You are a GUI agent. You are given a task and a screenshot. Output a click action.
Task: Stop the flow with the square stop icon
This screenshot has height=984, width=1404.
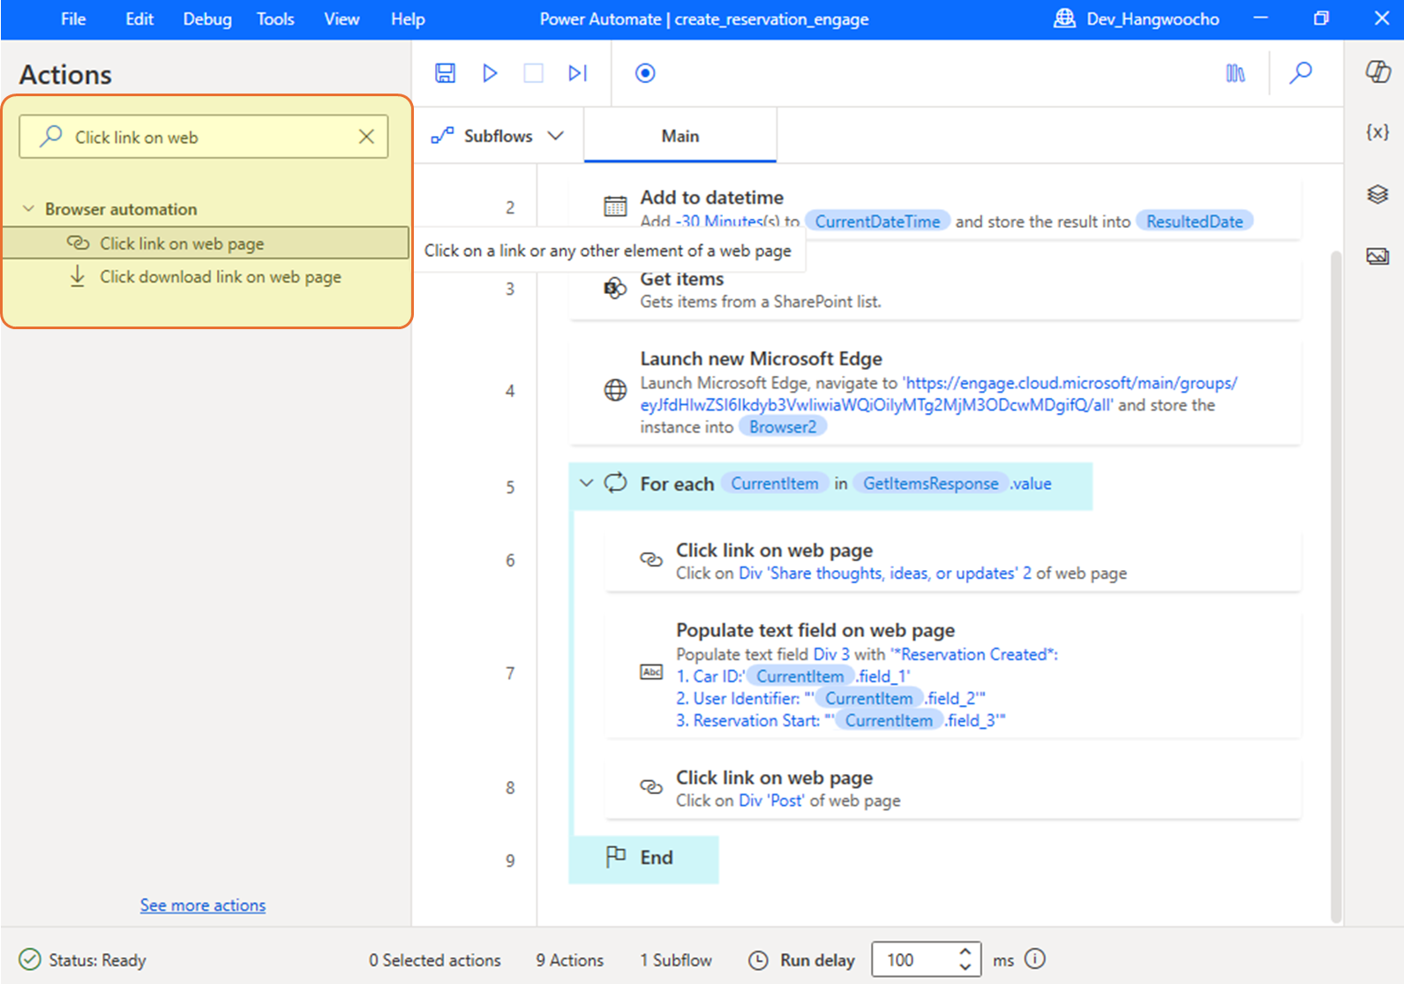tap(534, 73)
